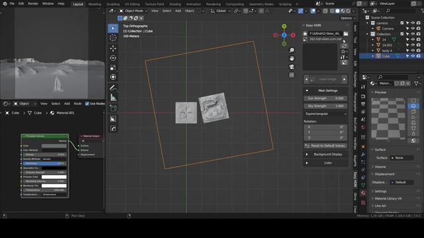Select the Transform tool

point(113,77)
